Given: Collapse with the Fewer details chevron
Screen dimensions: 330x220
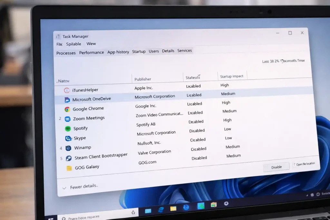Looking at the screenshot, I should (x=64, y=188).
